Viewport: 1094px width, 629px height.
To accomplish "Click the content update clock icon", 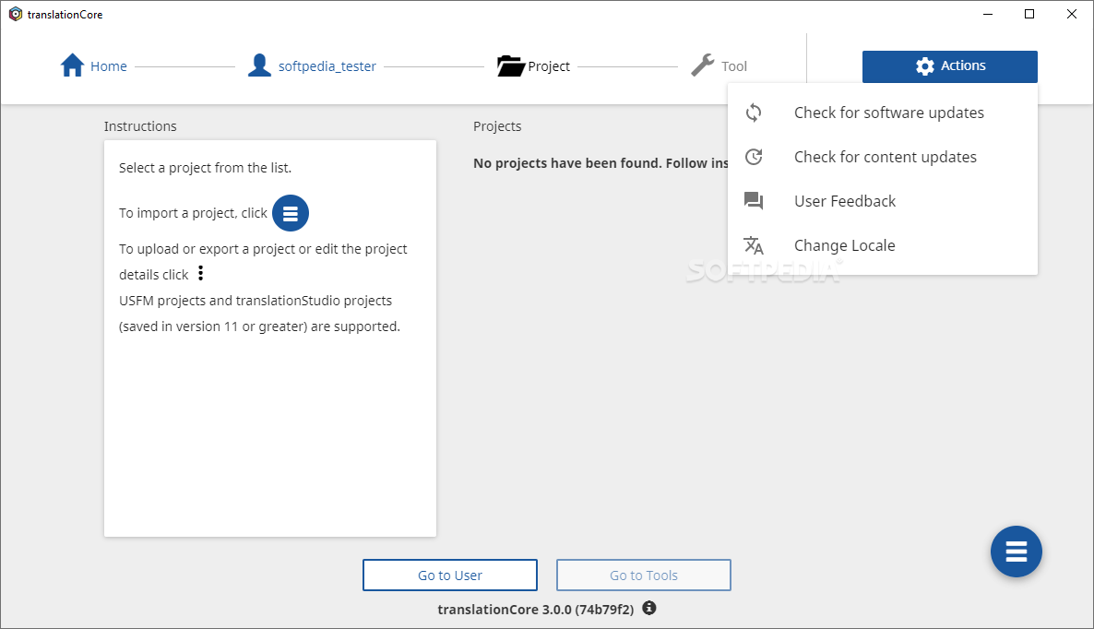I will click(754, 157).
